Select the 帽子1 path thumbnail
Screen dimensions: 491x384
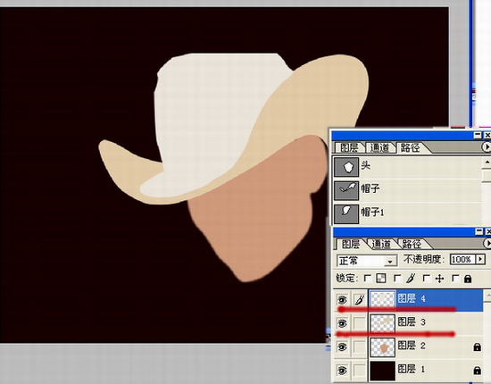point(346,213)
